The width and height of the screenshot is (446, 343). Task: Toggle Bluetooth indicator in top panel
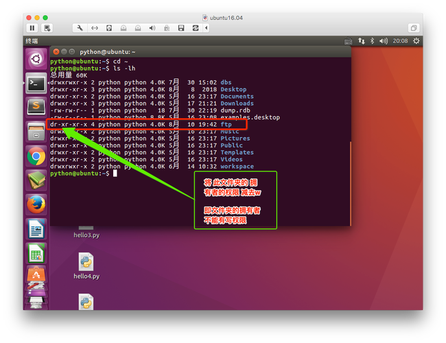(373, 41)
